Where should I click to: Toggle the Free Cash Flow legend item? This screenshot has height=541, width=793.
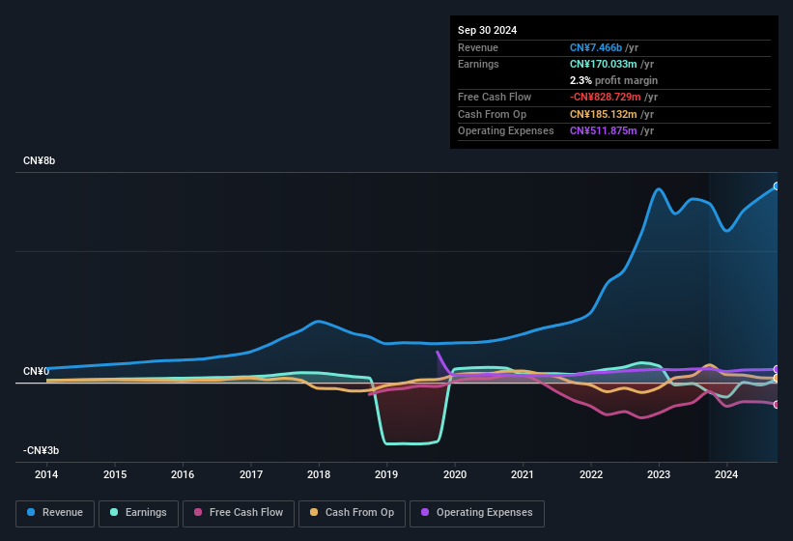(x=238, y=512)
